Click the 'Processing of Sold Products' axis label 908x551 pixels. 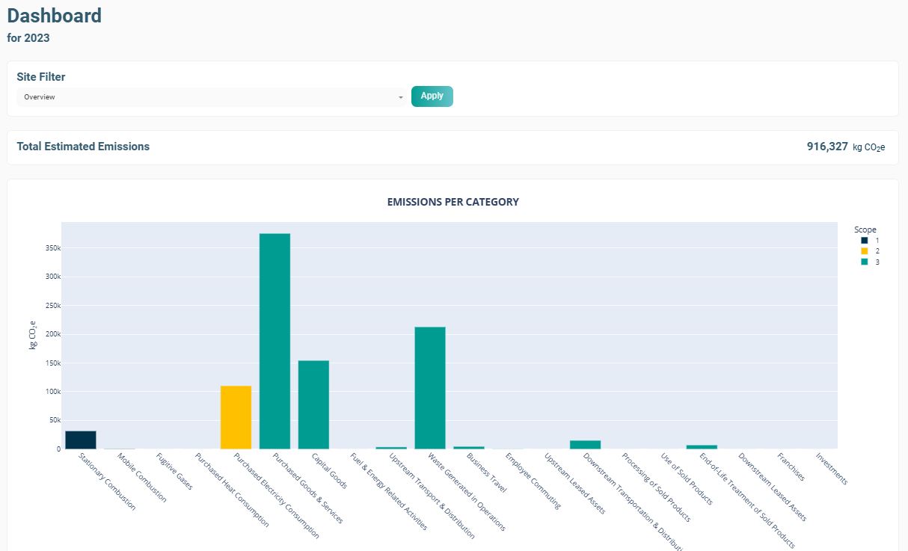tap(657, 487)
